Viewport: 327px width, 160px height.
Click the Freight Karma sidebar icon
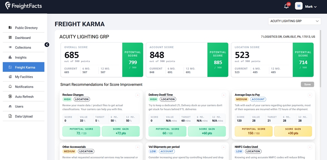tap(10, 67)
